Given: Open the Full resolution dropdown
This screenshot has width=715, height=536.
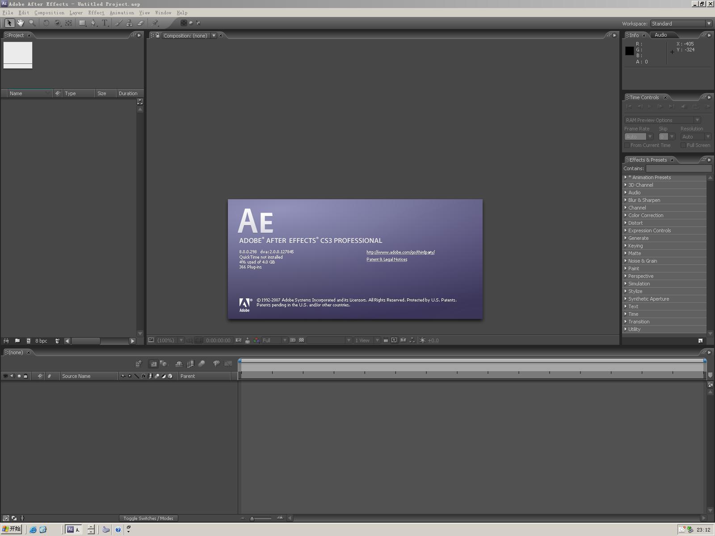Looking at the screenshot, I should 274,340.
